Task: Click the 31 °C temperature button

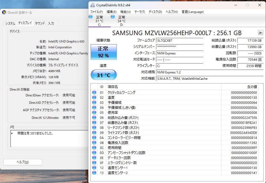Action: (104, 75)
